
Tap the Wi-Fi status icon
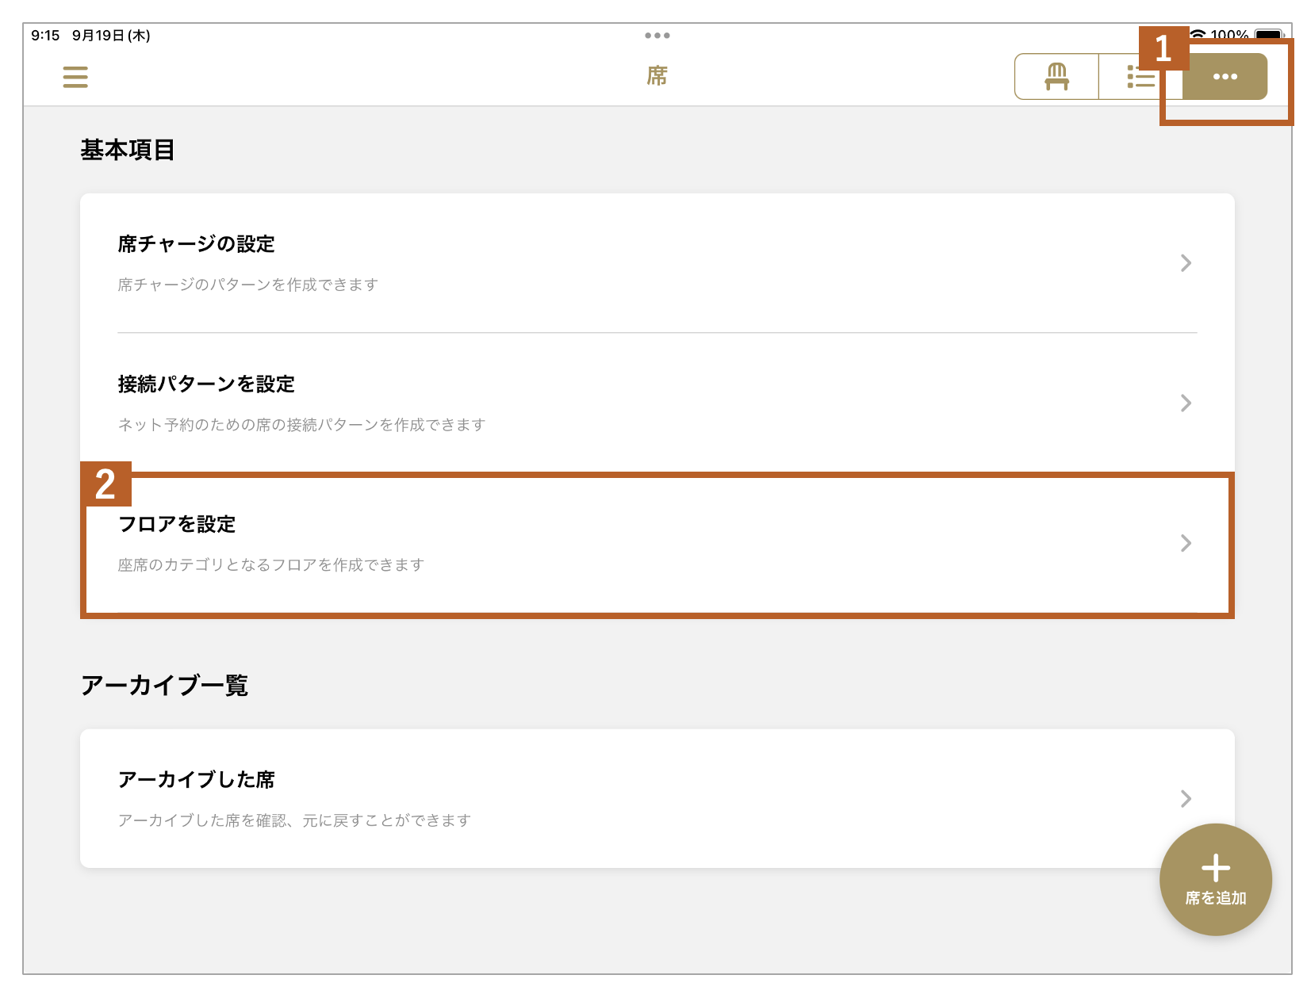[1198, 35]
